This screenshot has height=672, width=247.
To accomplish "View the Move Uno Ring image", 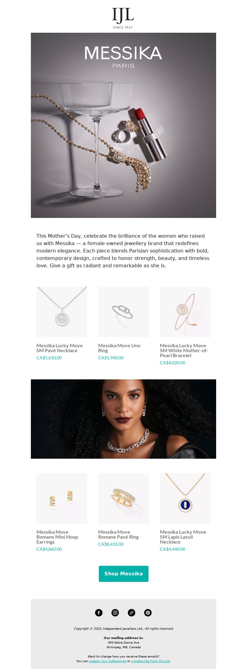I will point(124,312).
